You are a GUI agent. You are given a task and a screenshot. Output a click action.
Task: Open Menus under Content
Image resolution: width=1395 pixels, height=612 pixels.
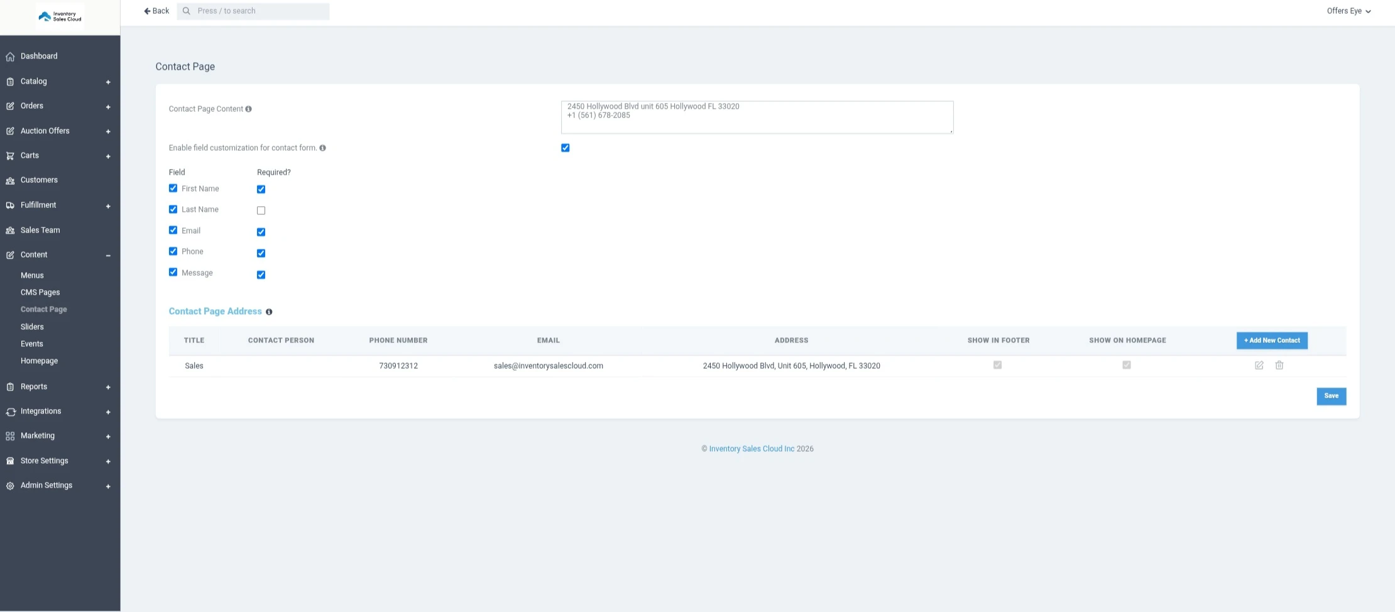32,275
